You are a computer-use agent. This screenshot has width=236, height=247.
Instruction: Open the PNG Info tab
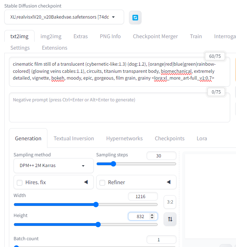(110, 36)
